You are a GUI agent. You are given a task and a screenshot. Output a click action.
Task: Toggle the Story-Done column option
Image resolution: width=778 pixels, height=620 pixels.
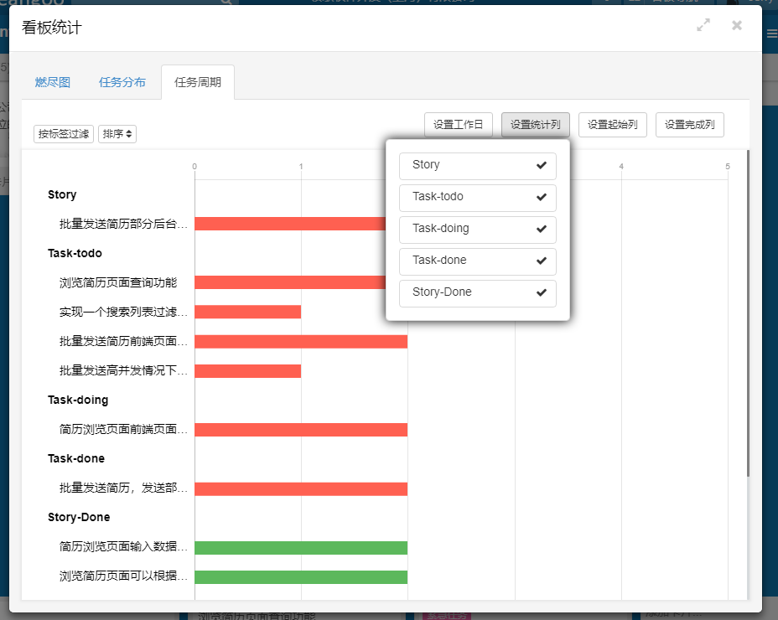pyautogui.click(x=478, y=293)
